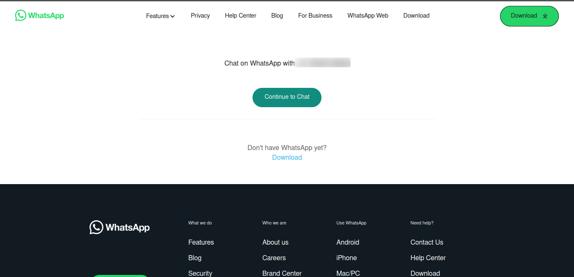Open the Privacy page from the top navigation
Screen dimensions: 574x277
[200, 16]
